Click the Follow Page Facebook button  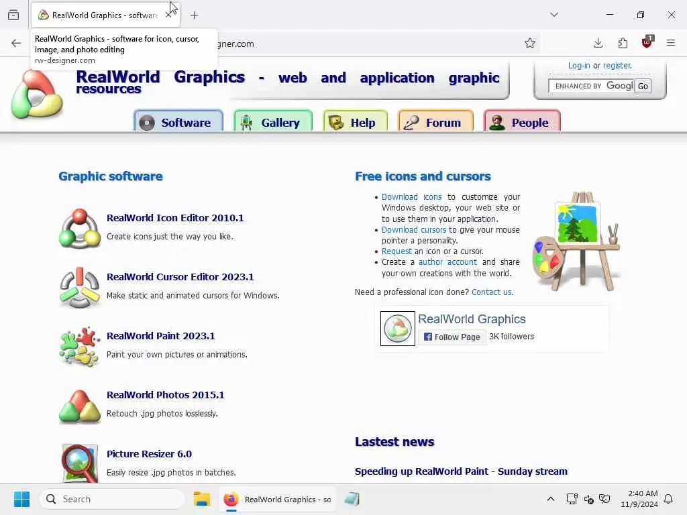(452, 337)
